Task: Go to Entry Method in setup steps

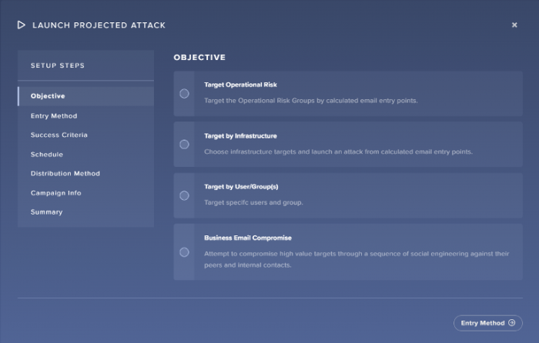Action: 54,116
